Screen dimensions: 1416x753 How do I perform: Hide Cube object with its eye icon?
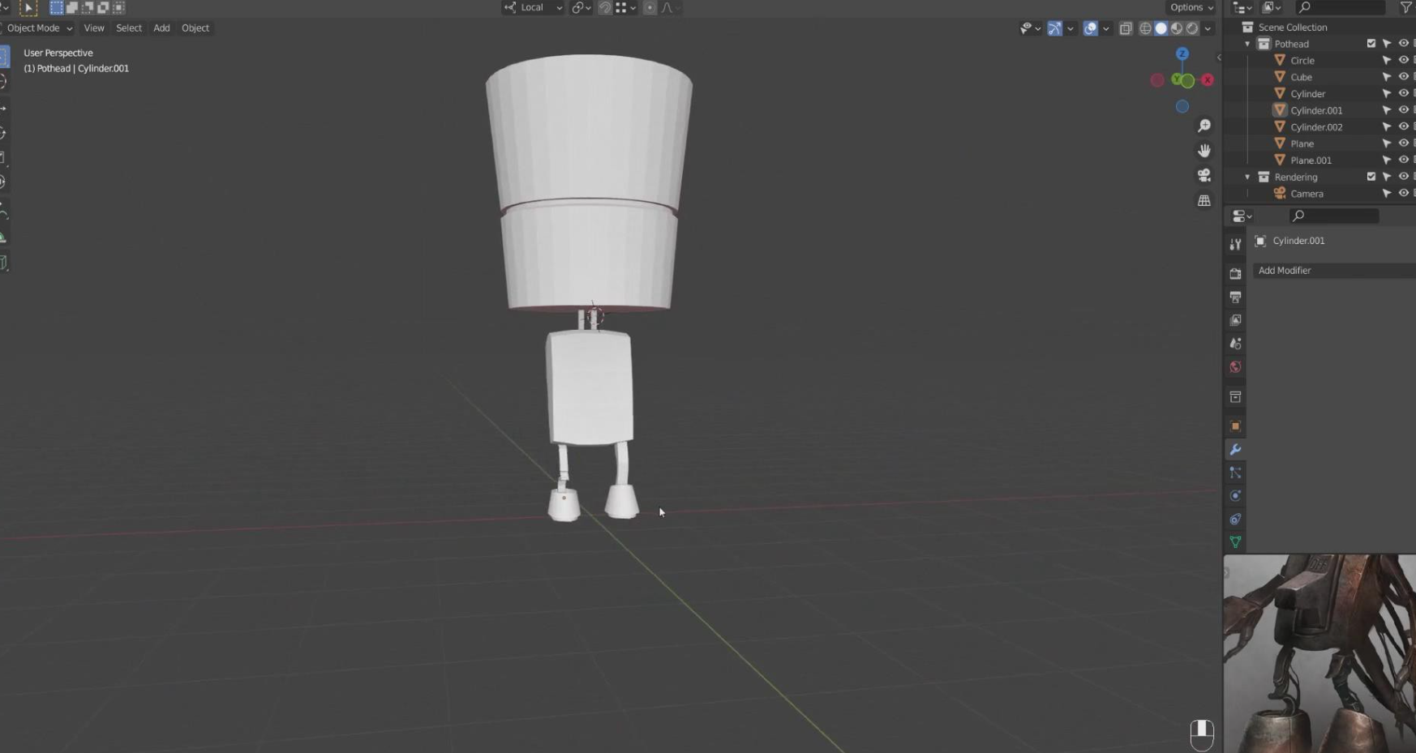[1404, 77]
